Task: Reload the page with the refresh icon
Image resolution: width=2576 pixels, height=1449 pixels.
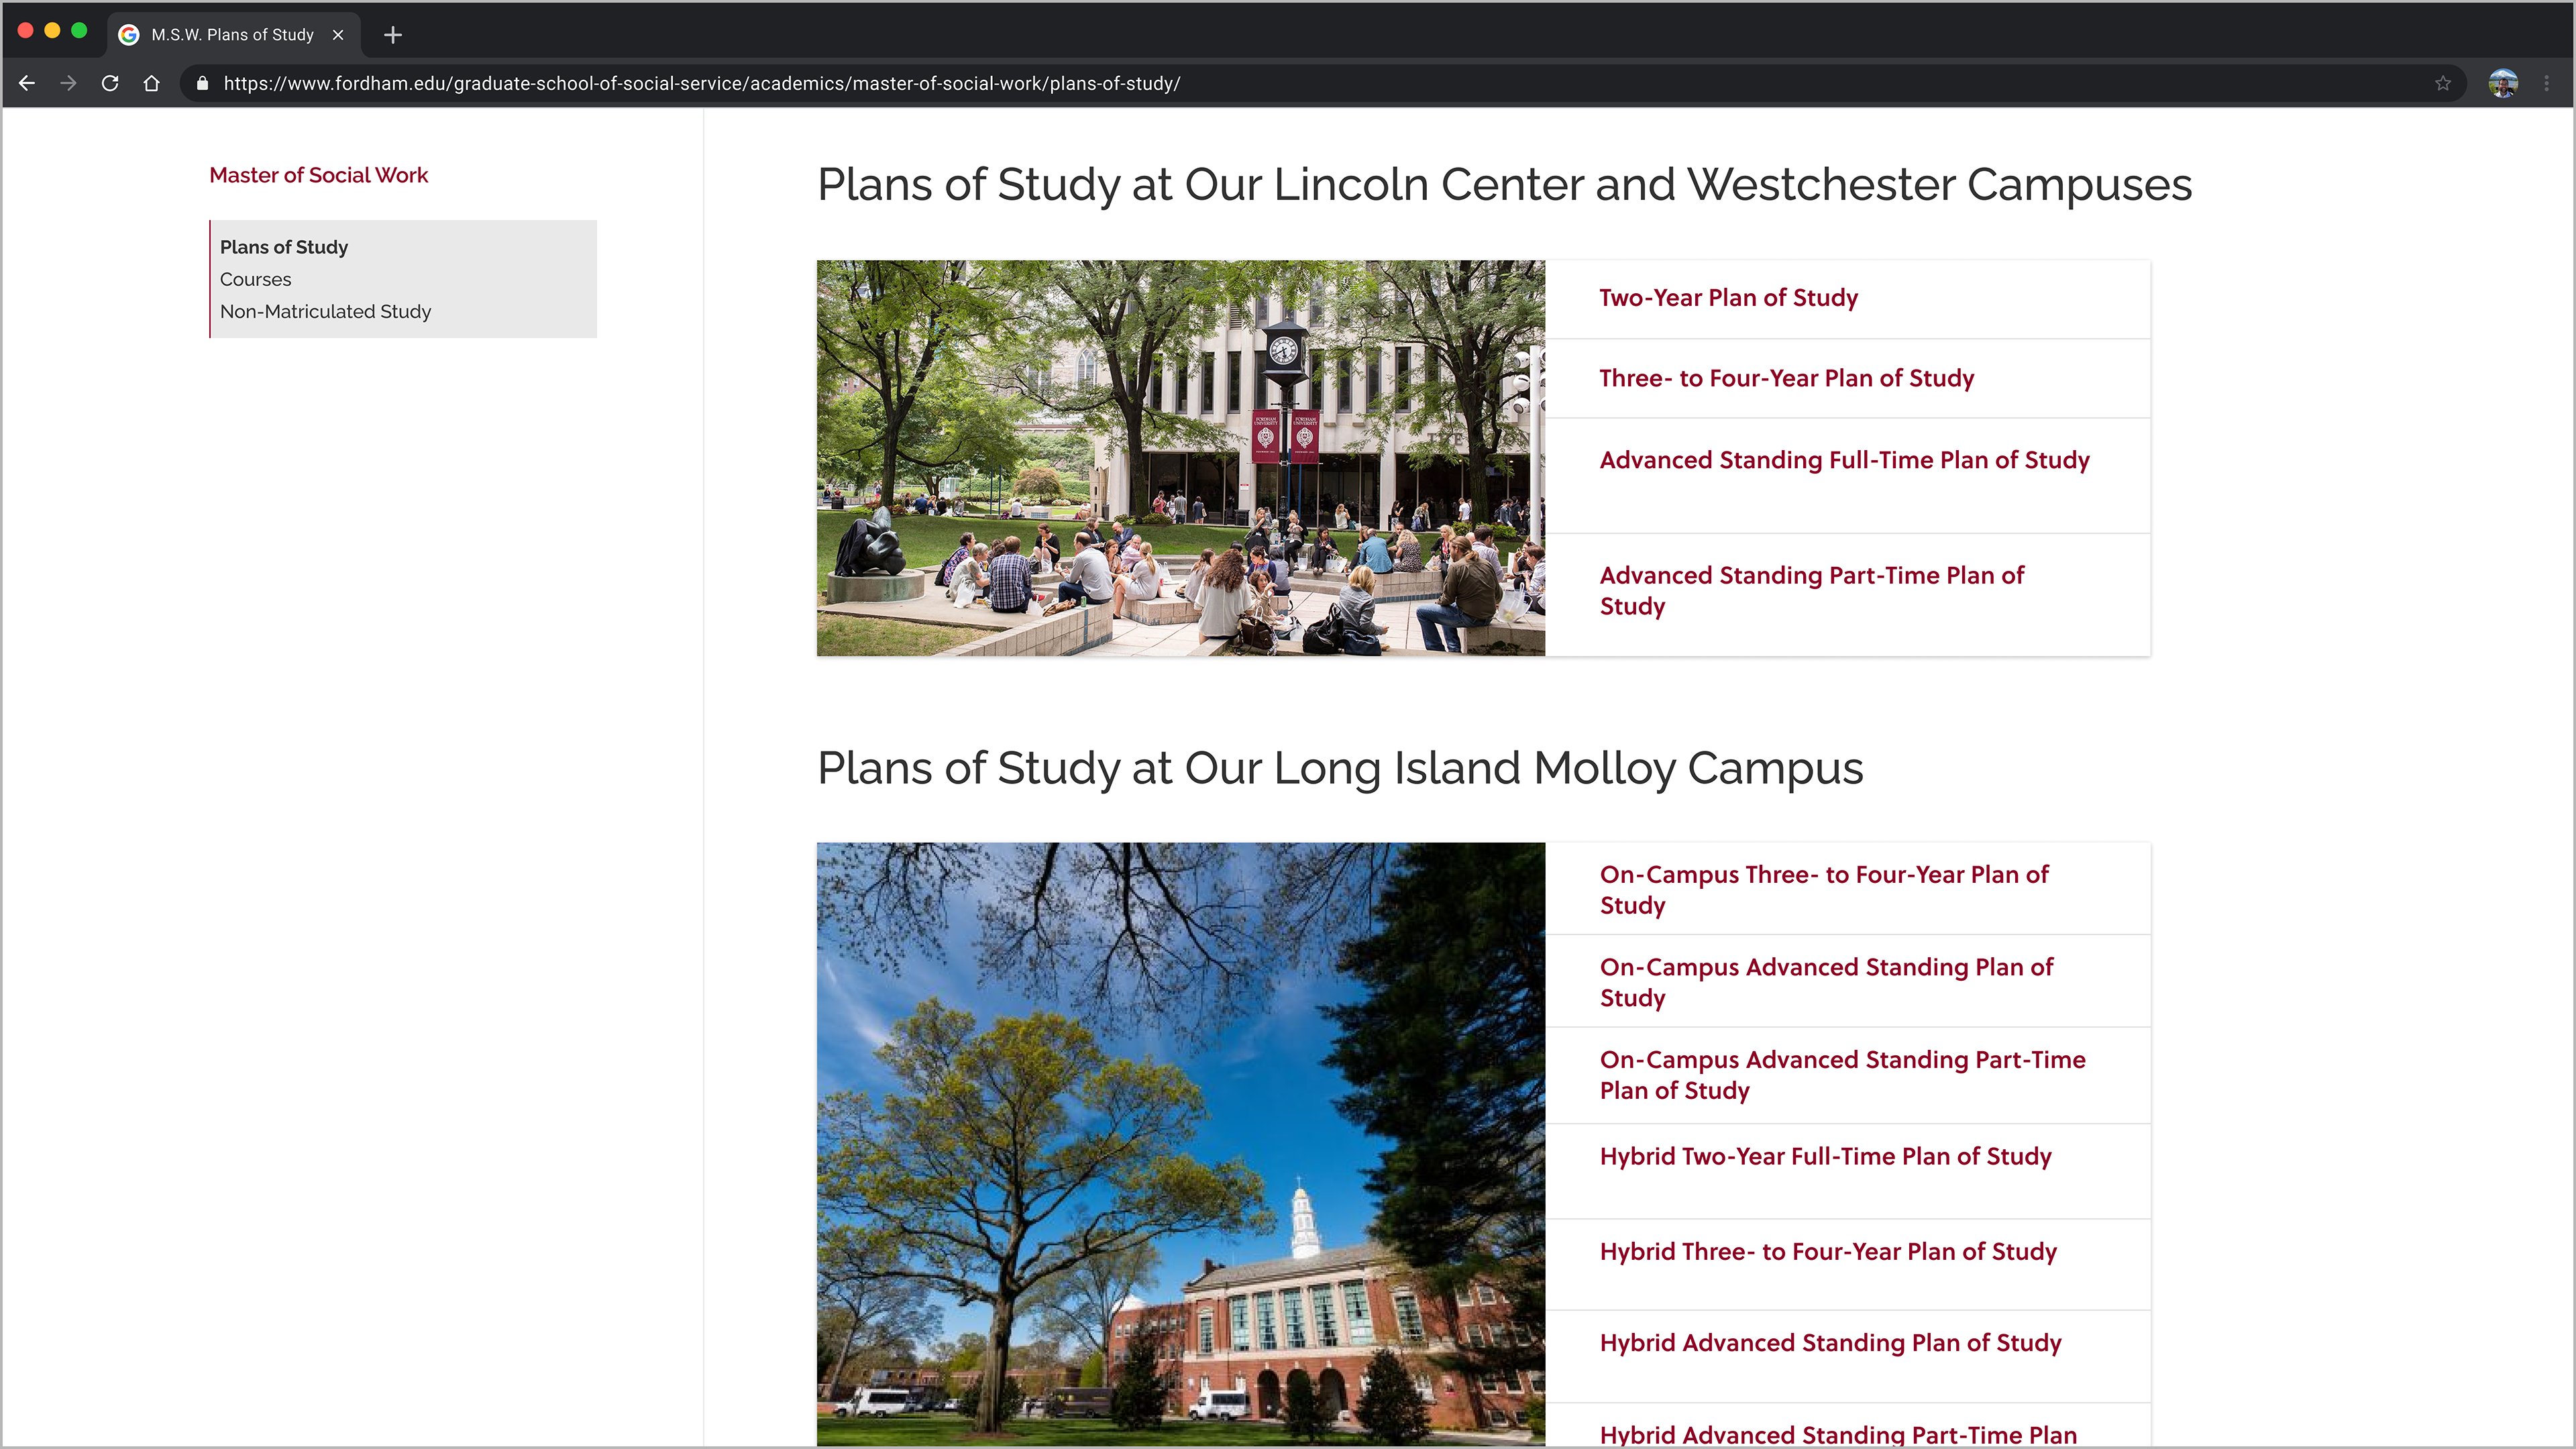Action: click(x=110, y=84)
